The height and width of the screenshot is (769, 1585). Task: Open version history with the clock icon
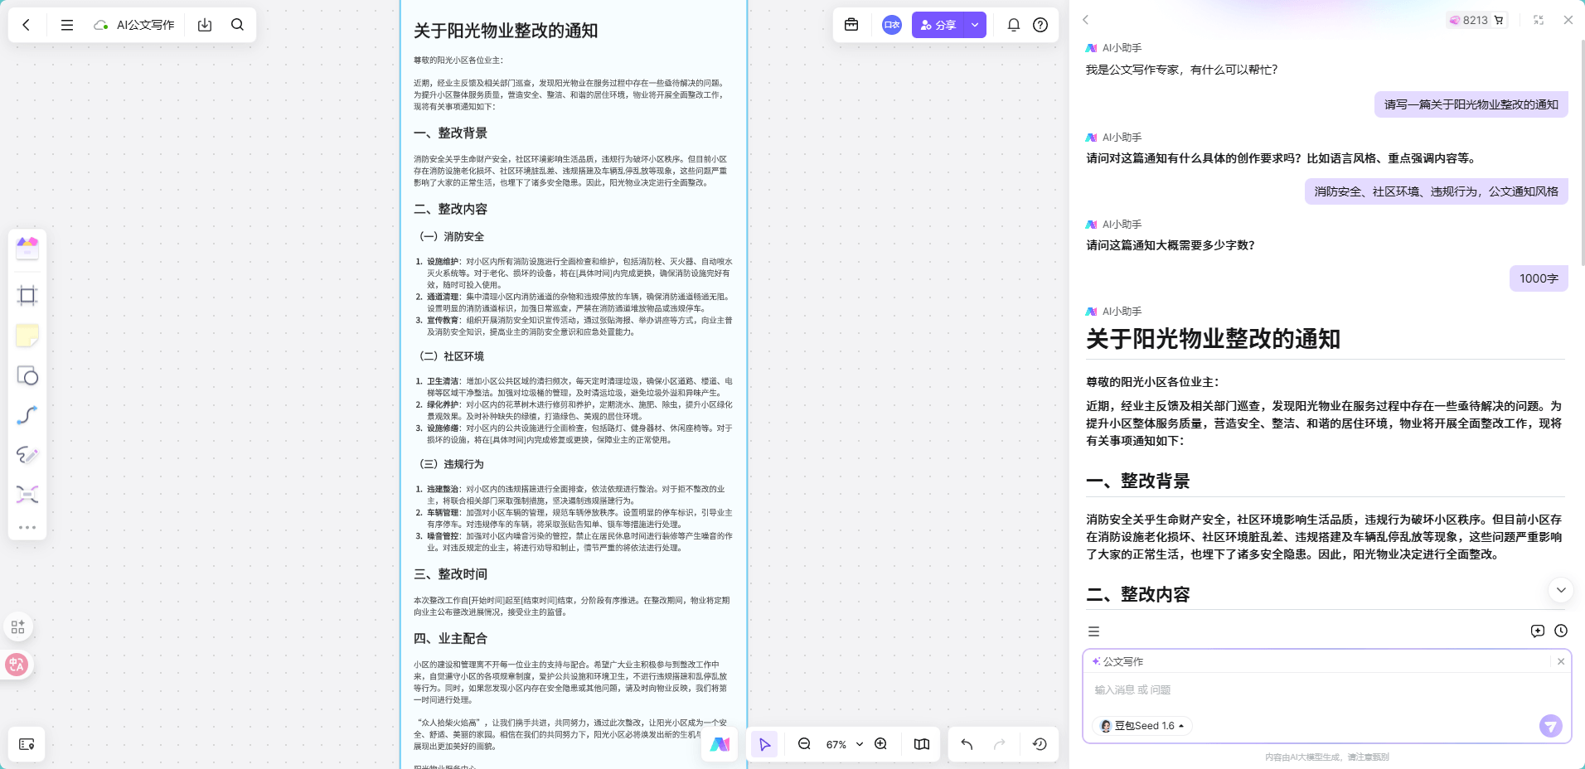(x=1040, y=744)
